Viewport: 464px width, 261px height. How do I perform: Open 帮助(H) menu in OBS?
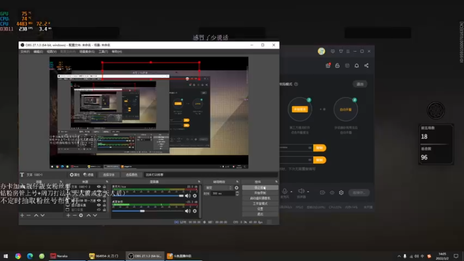tap(117, 52)
